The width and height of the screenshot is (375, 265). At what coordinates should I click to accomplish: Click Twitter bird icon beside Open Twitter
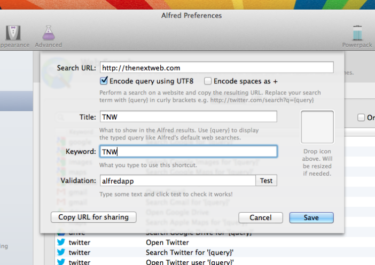pyautogui.click(x=61, y=242)
